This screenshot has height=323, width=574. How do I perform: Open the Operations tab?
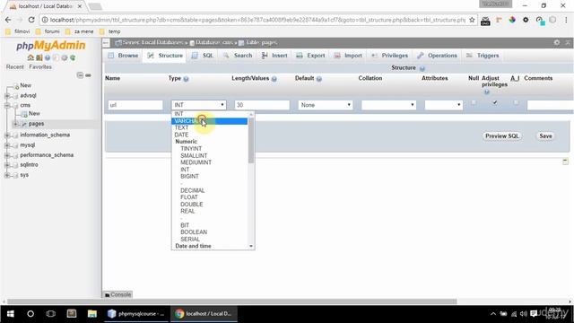[437, 56]
